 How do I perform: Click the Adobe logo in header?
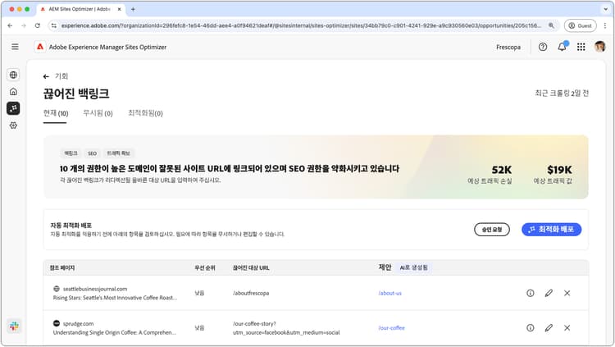tap(40, 47)
